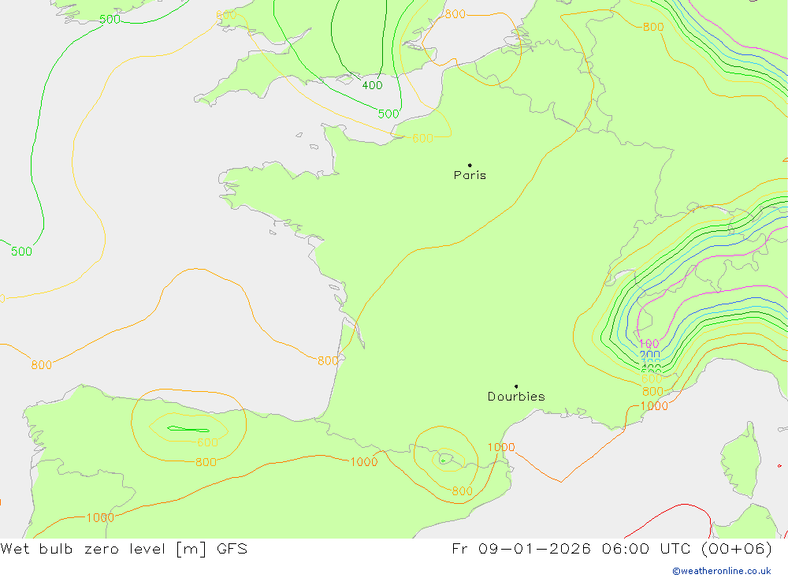Click the 500 label on left Atlantic edge
The image size is (788, 578).
21,251
